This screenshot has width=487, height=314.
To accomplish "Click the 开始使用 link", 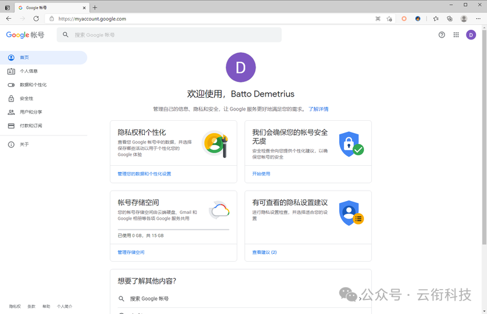I will tap(261, 174).
